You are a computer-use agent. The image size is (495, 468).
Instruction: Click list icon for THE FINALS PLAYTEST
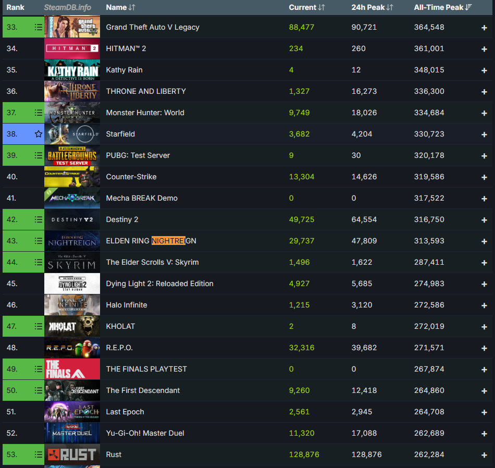click(x=39, y=369)
